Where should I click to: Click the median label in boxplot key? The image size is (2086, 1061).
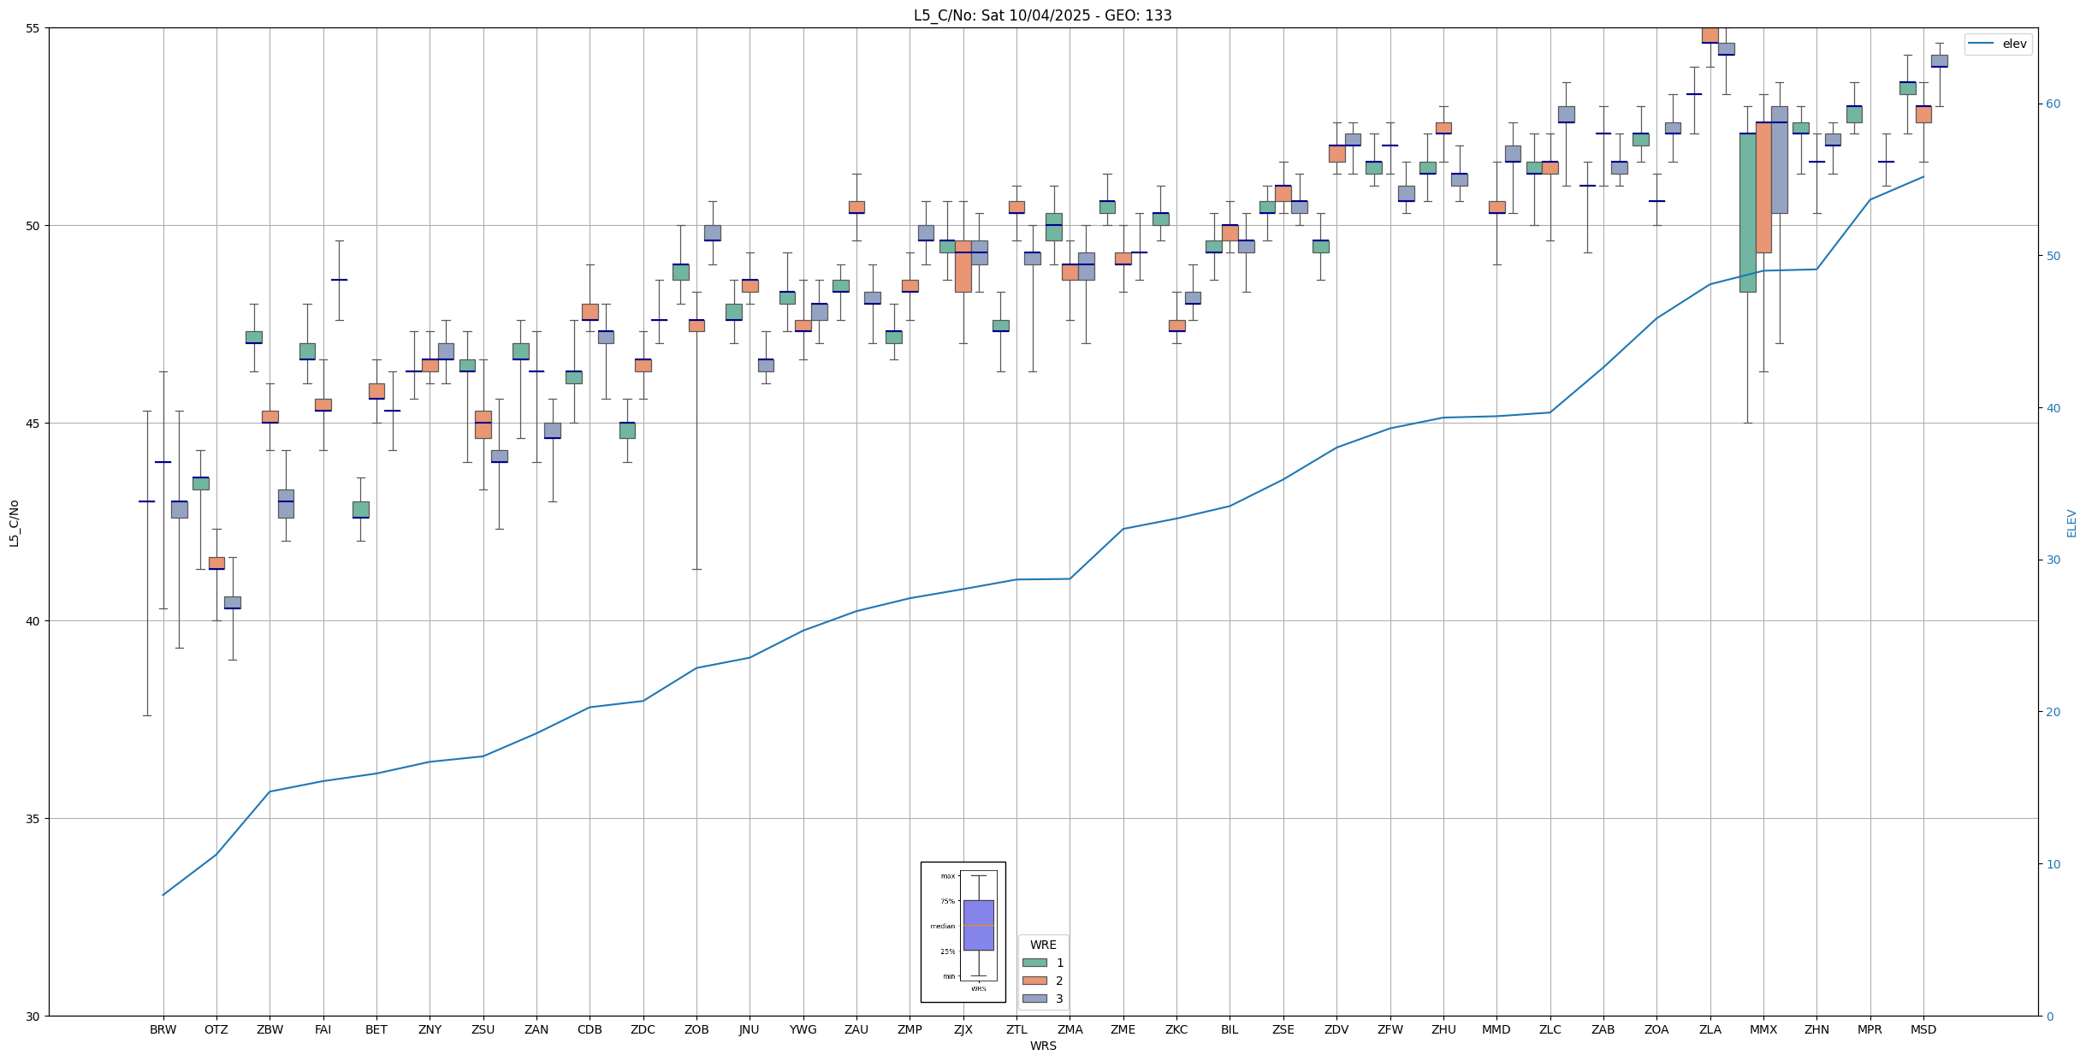point(942,926)
